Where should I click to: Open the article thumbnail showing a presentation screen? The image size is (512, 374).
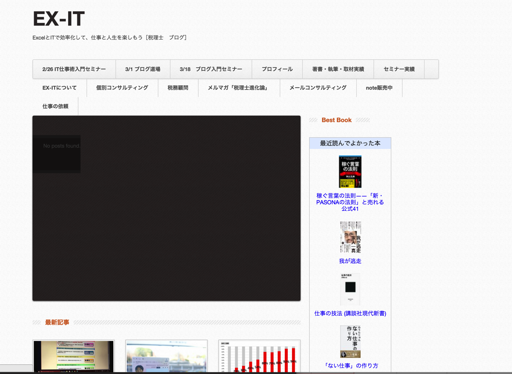[74, 356]
